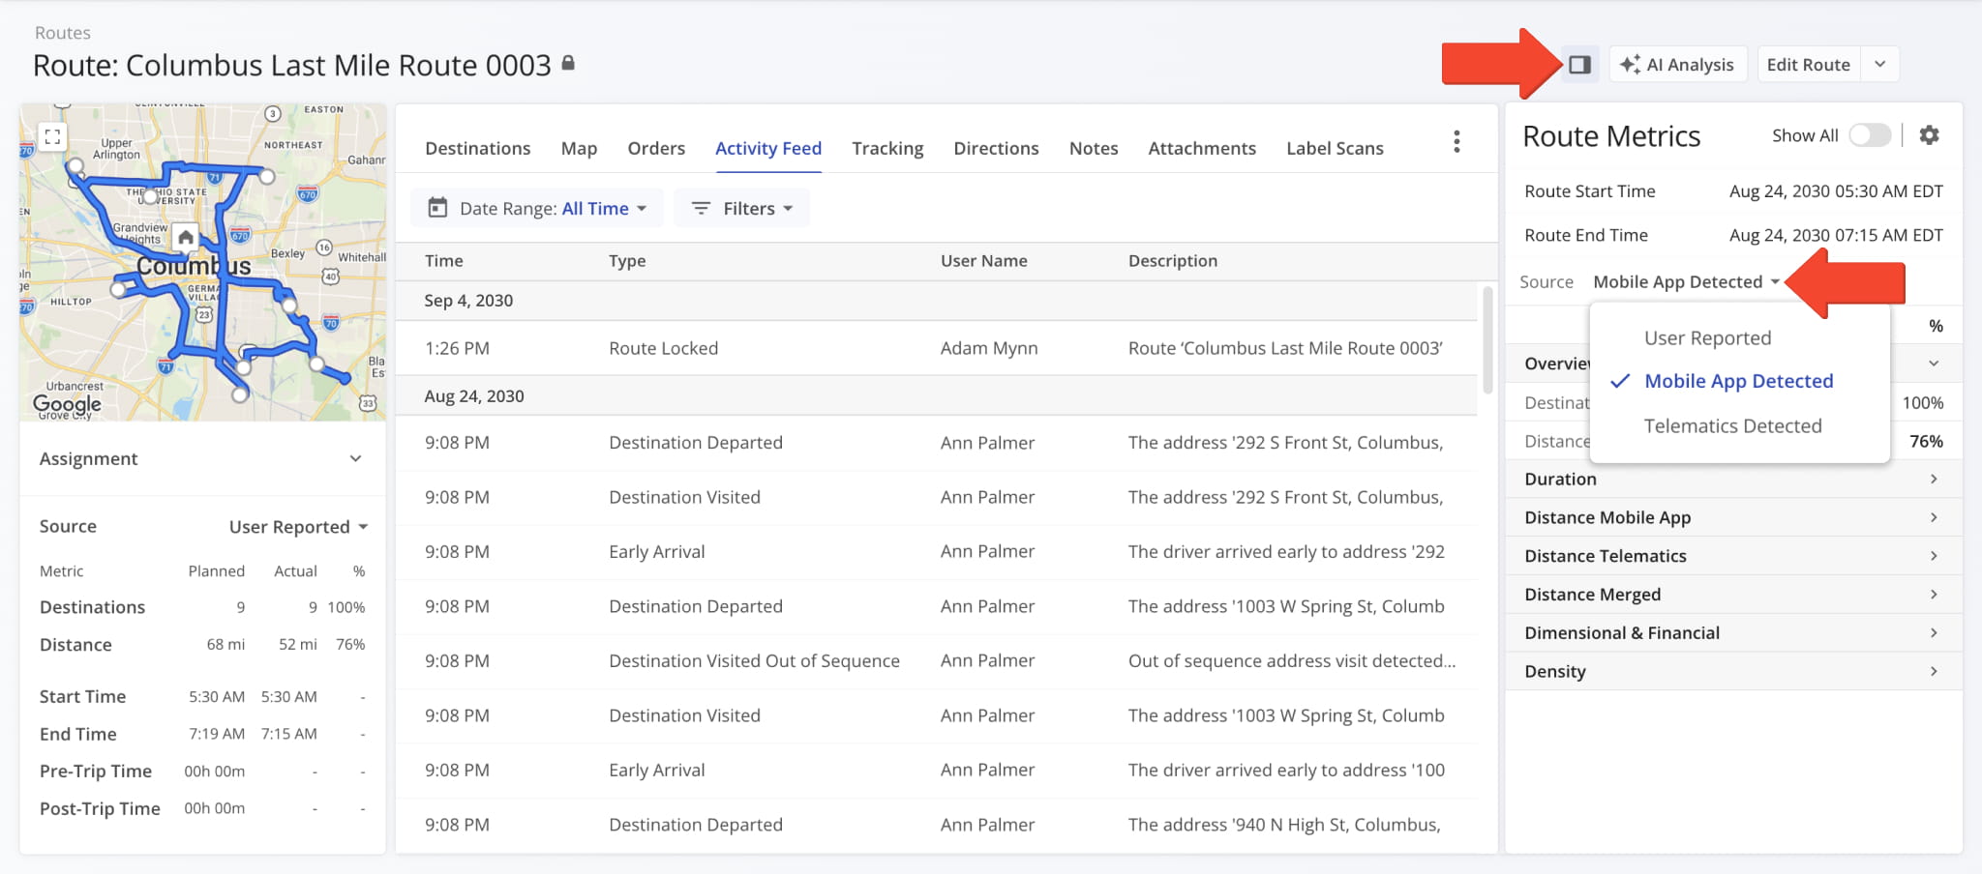Switch to the Destinations tab
The image size is (1982, 874).
(478, 148)
